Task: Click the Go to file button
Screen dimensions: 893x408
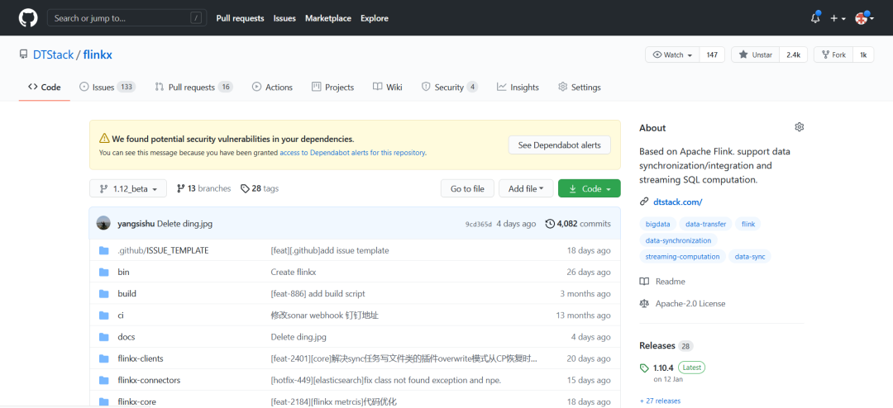Action: 467,188
